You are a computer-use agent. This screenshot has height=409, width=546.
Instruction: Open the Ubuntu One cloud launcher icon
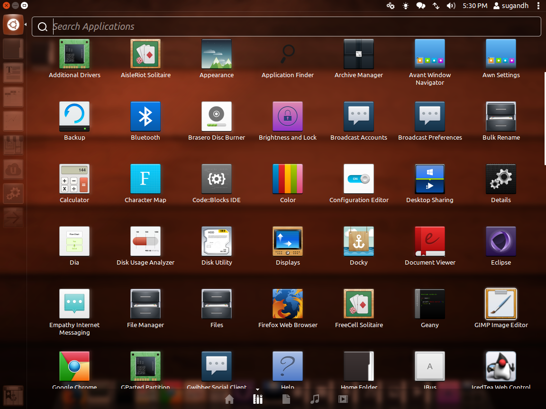pyautogui.click(x=13, y=170)
